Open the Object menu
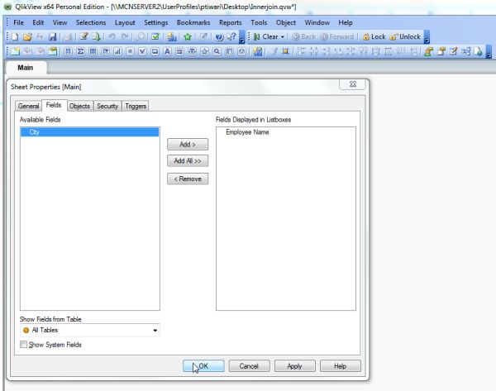 click(286, 22)
